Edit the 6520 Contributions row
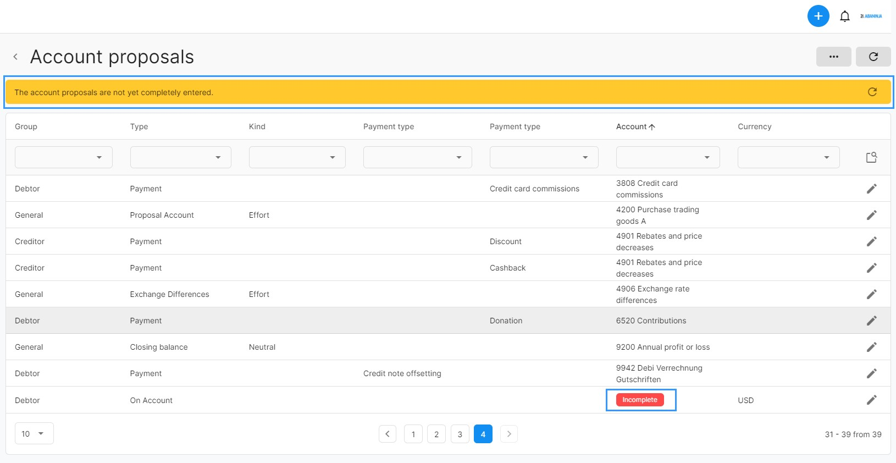 [x=871, y=321]
